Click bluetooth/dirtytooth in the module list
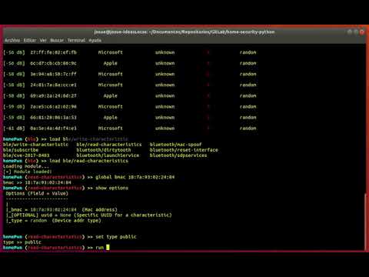 (x=104, y=150)
